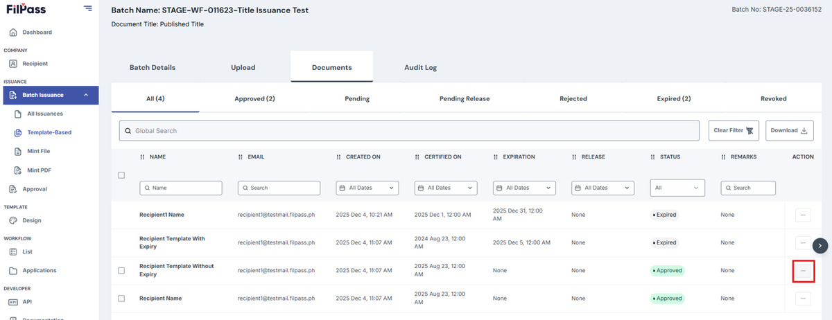
Task: Open Release date filter dropdown
Action: (603, 188)
